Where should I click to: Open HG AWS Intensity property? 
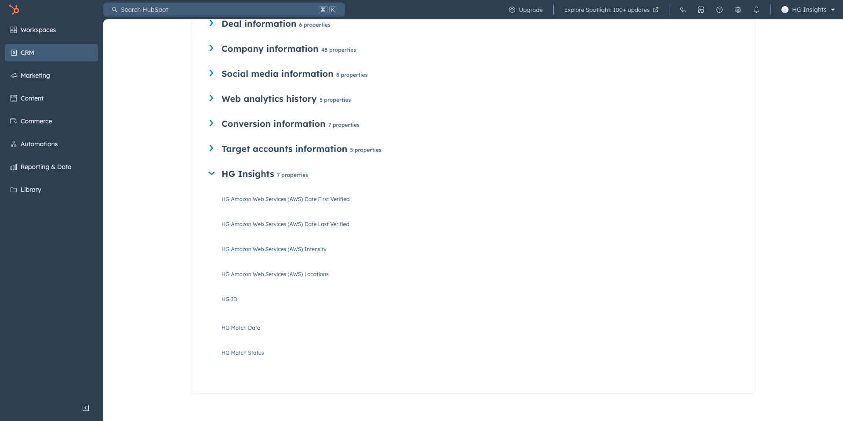274,249
